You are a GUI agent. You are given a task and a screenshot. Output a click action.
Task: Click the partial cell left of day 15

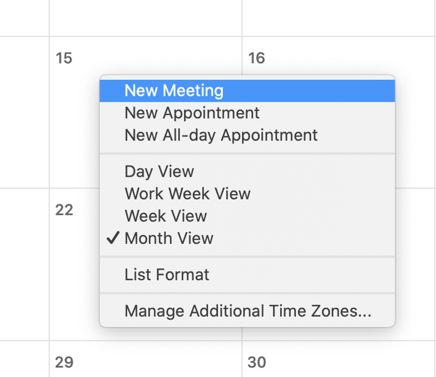point(24,113)
